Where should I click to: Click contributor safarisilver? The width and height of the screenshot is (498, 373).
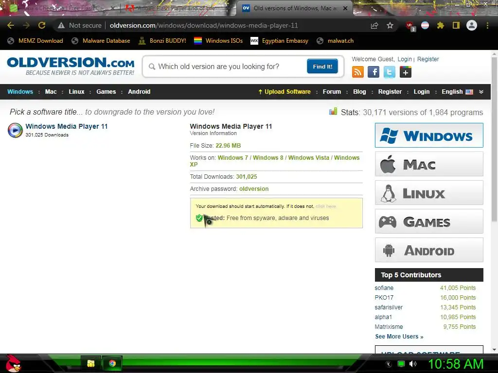click(389, 307)
